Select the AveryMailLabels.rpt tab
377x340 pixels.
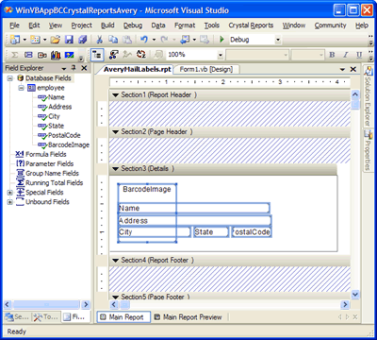tap(135, 69)
